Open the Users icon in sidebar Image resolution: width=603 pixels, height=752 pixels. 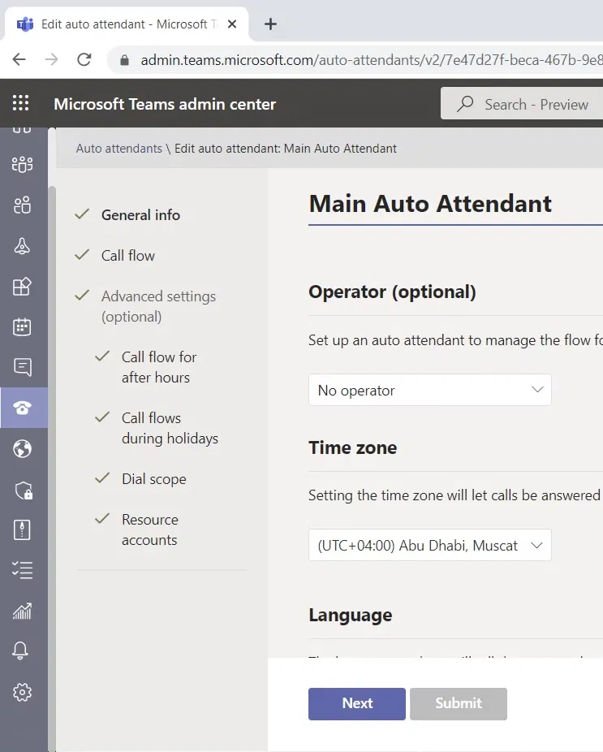[x=23, y=205]
